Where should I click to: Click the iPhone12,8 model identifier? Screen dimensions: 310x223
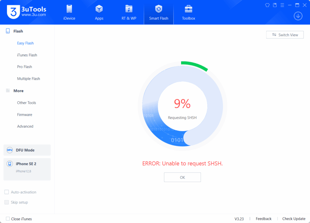[23, 171]
